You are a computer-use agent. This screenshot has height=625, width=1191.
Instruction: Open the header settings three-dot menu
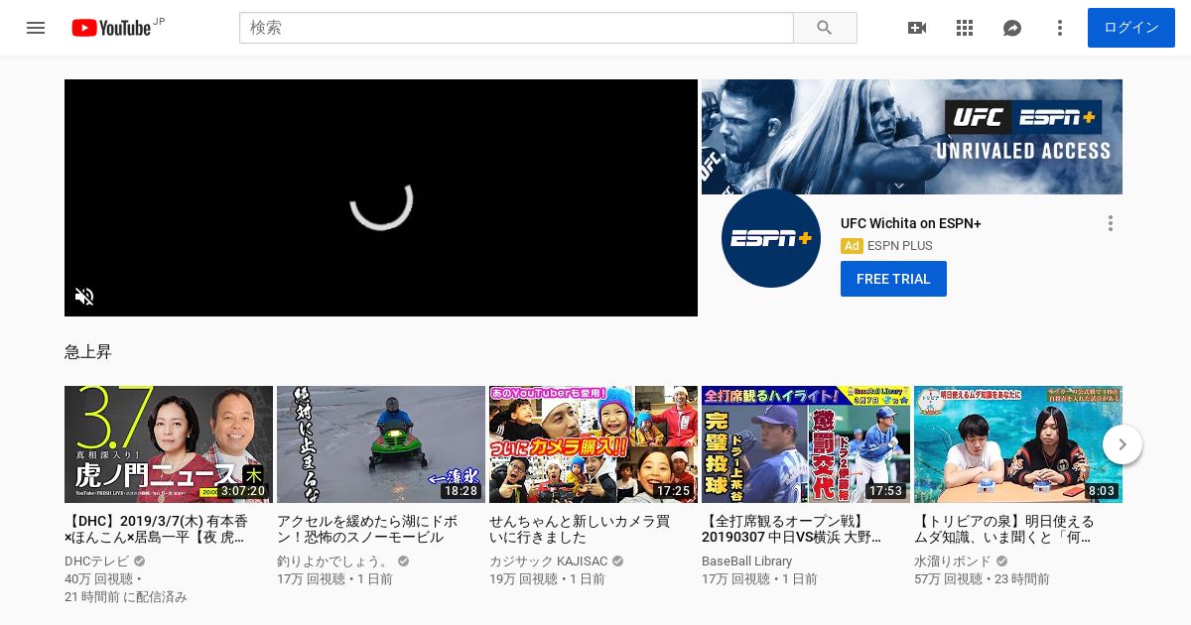tap(1060, 28)
